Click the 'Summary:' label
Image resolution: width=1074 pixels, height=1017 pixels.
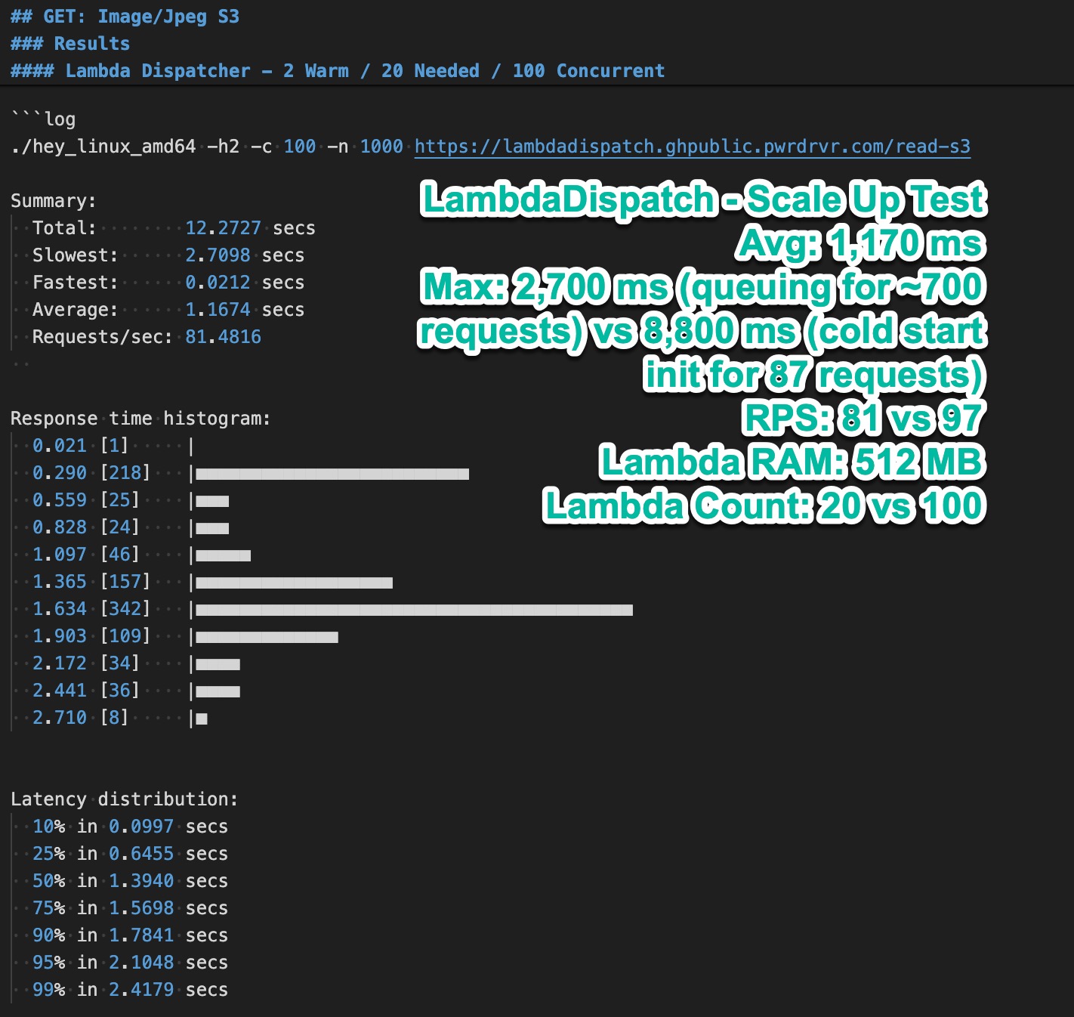[x=54, y=201]
